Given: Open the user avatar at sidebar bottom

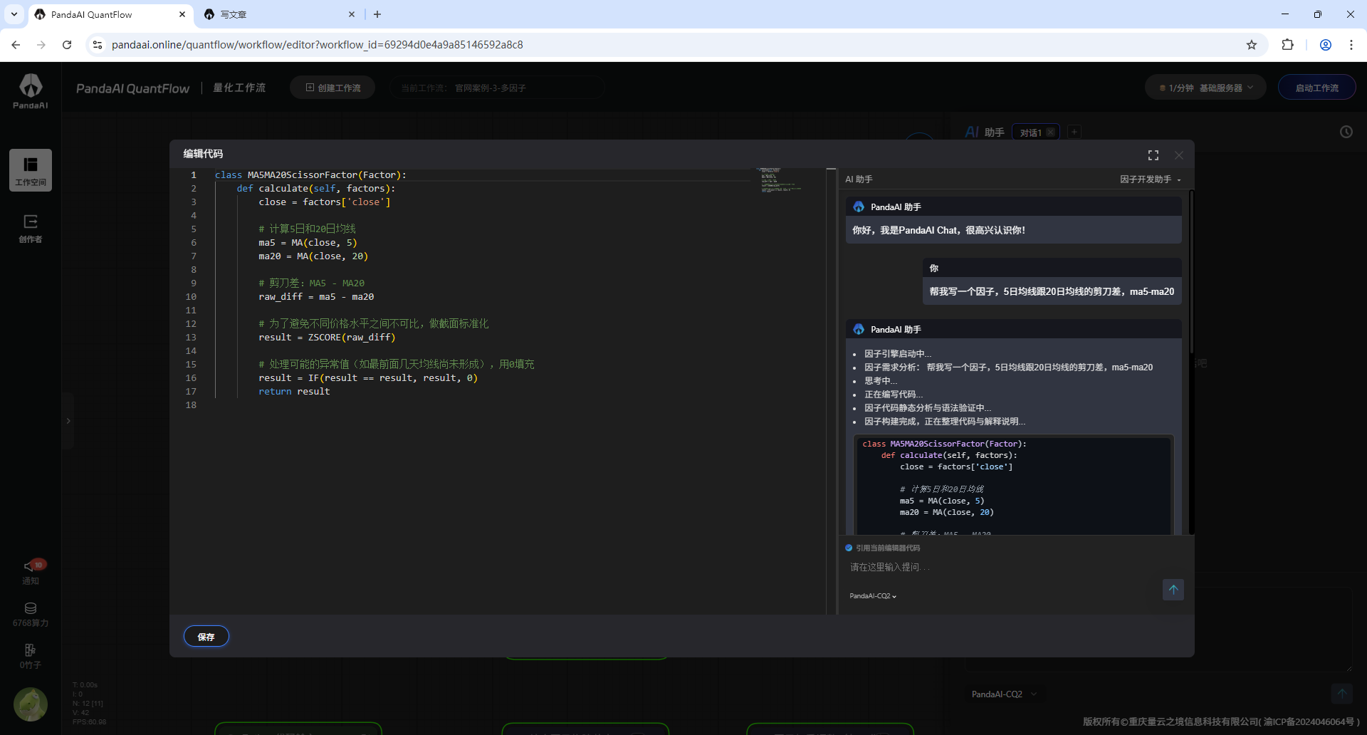Looking at the screenshot, I should click(31, 704).
